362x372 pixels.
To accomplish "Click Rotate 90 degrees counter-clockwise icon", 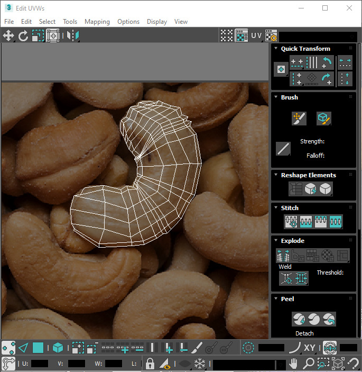I will [327, 62].
